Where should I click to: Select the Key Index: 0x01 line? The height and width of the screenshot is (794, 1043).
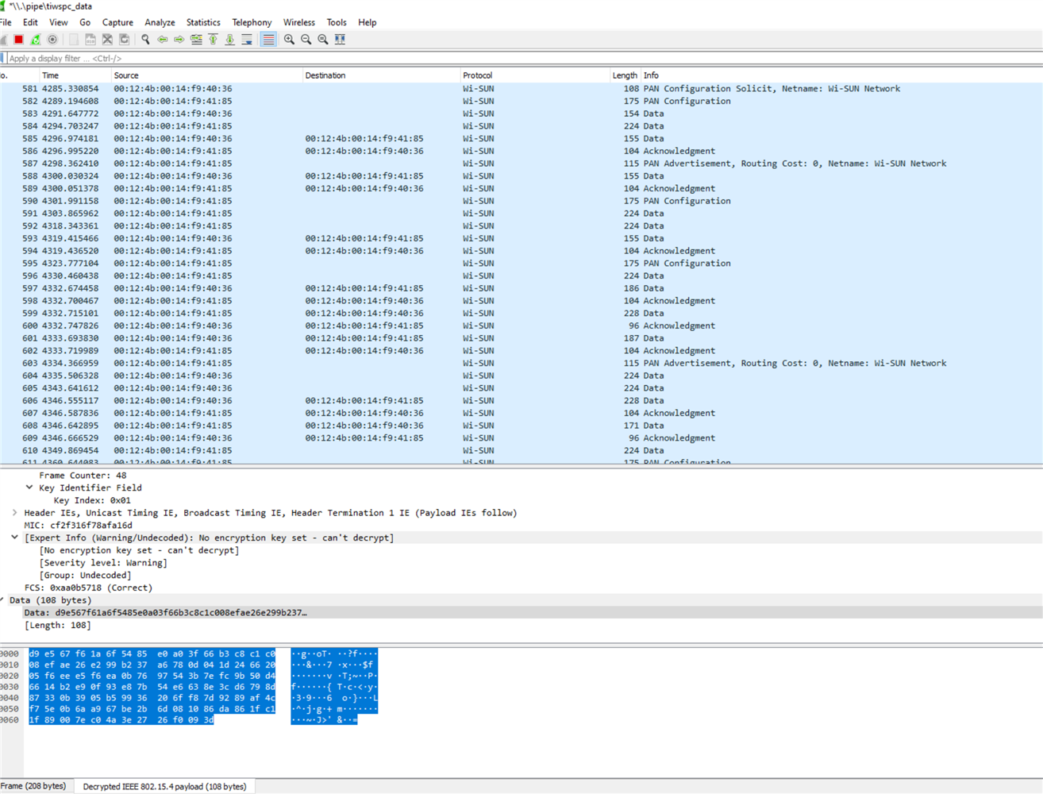click(x=92, y=500)
